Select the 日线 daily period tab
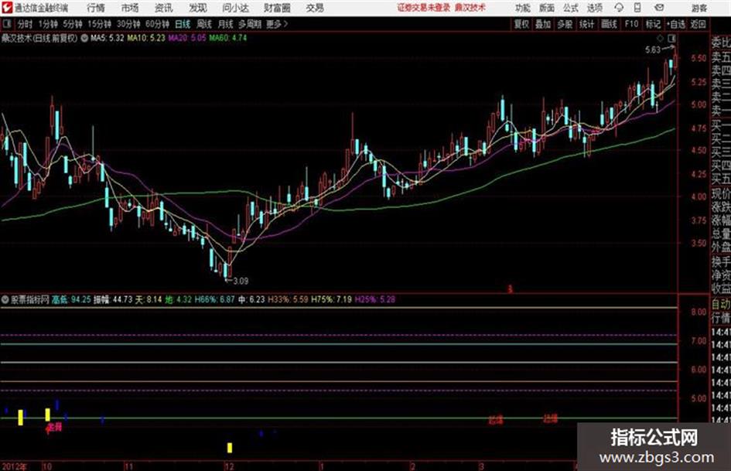Image resolution: width=731 pixels, height=471 pixels. [183, 24]
